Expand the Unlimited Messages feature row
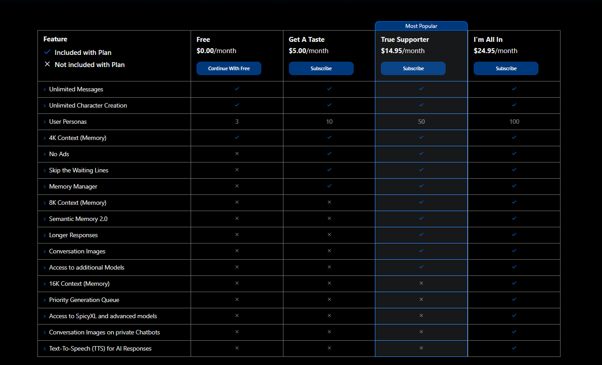The width and height of the screenshot is (602, 365). [45, 90]
